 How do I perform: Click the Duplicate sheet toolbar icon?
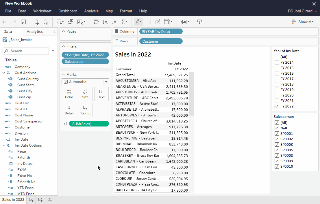[71, 22]
